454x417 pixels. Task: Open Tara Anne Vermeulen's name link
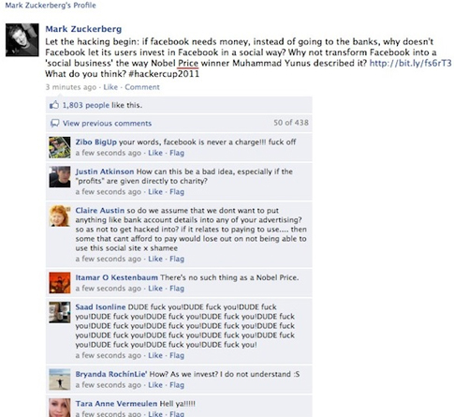pyautogui.click(x=116, y=404)
